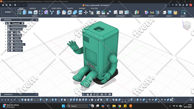Open the INSPECT panel dropdown
This screenshot has width=194, height=109.
tap(152, 16)
